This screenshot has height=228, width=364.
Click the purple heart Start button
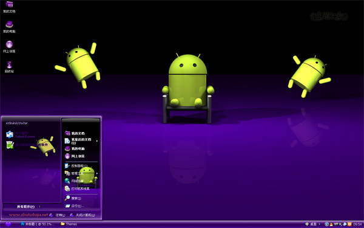pyautogui.click(x=8, y=224)
